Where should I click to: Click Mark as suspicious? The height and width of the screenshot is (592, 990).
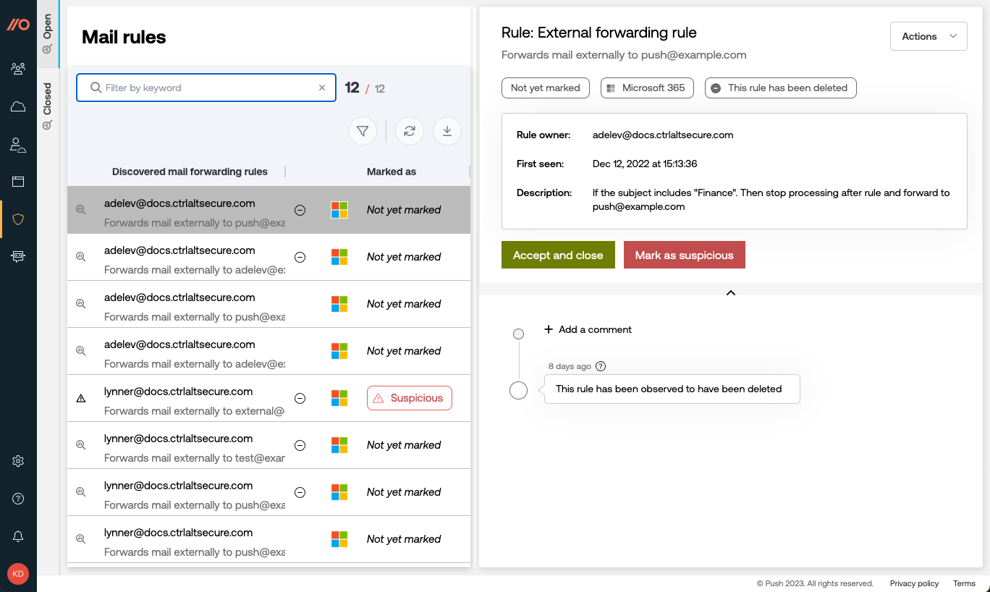click(x=684, y=255)
